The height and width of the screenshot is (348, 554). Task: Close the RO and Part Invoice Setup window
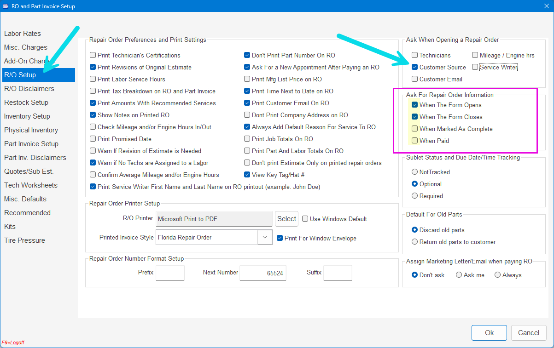click(x=546, y=6)
